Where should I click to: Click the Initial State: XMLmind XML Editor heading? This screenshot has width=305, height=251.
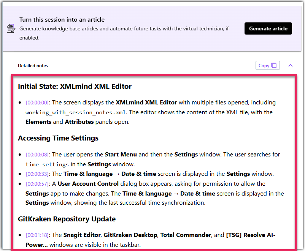click(75, 87)
